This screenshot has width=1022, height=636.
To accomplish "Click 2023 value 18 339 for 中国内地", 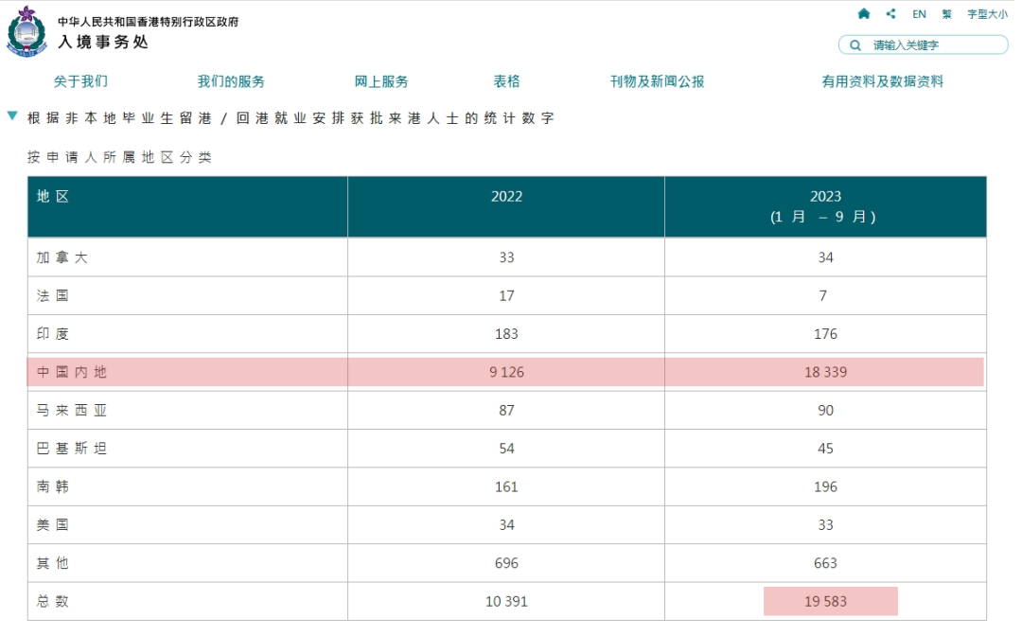I will click(825, 372).
